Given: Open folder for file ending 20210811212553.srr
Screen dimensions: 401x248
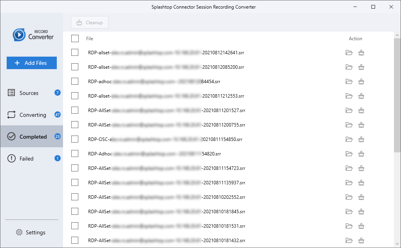Looking at the screenshot, I should [349, 96].
